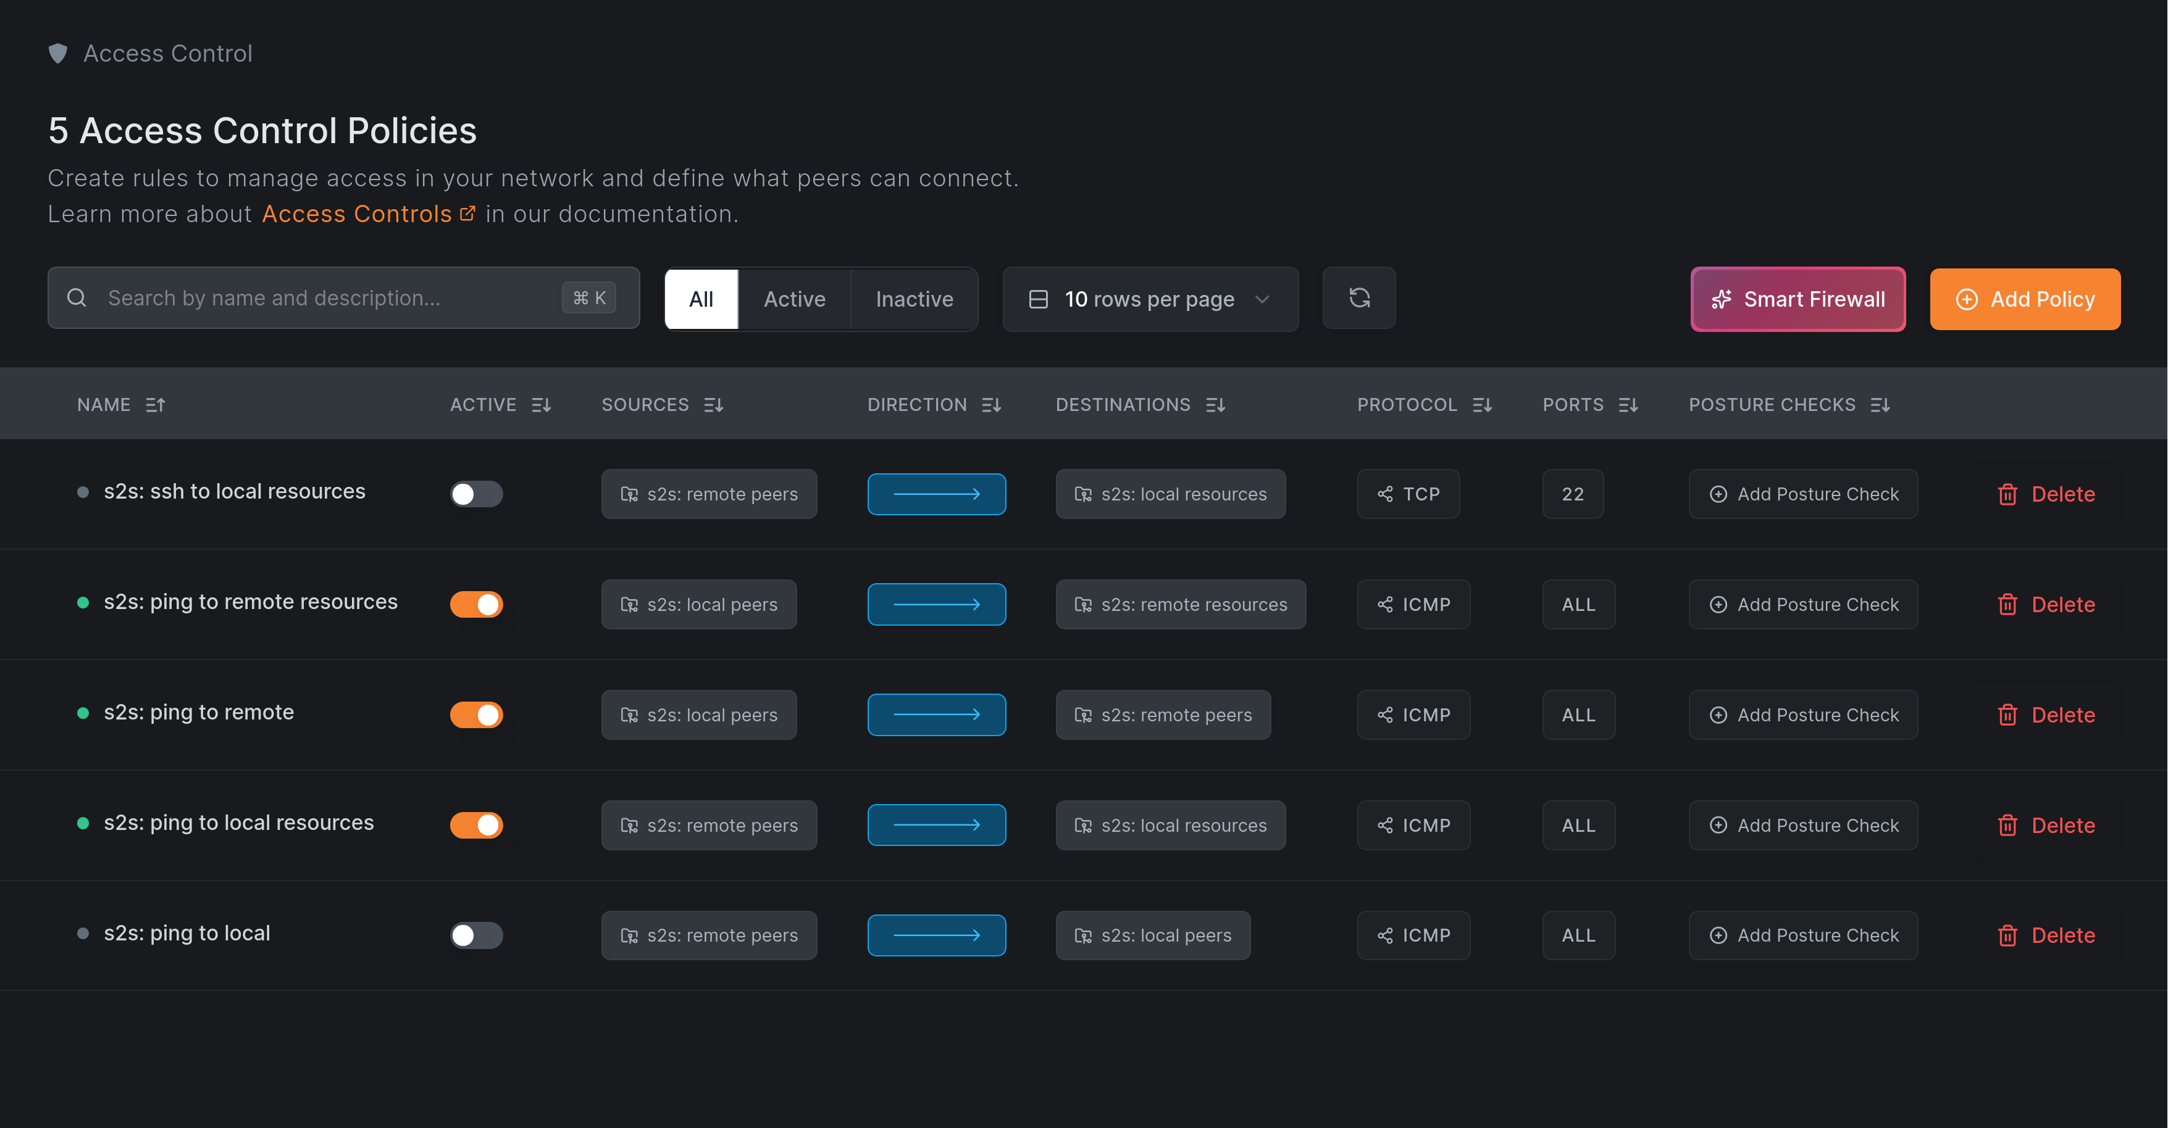2168x1128 pixels.
Task: Disable the ping to remote resources policy
Action: coord(476,605)
